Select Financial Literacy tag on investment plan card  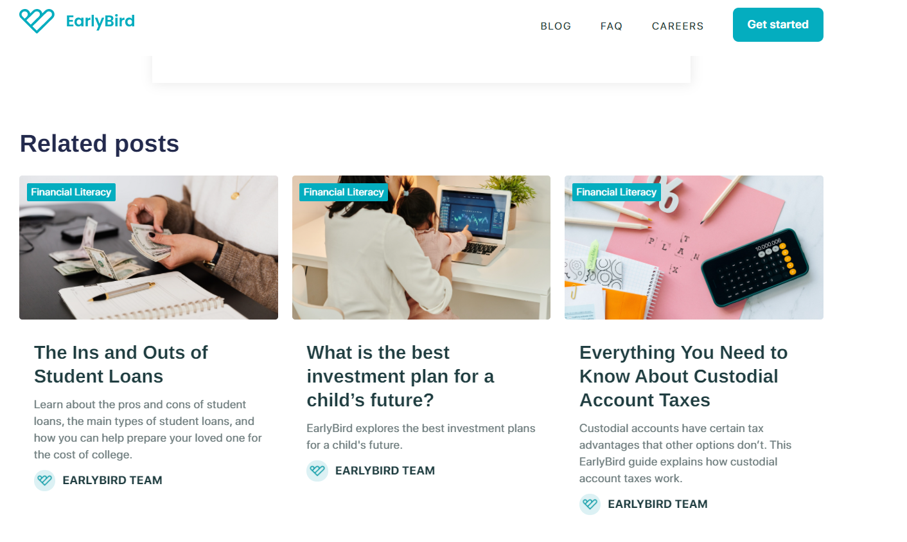click(344, 192)
